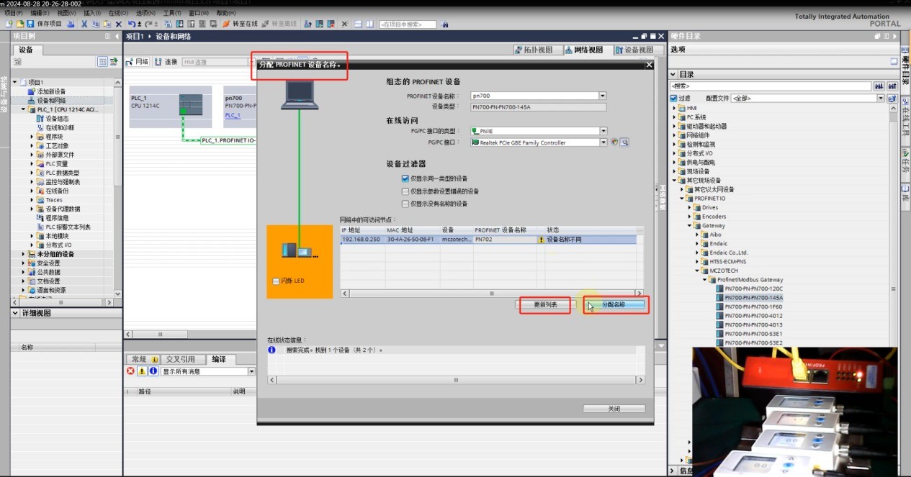The height and width of the screenshot is (477, 911).
Task: Click the Print icon in the main toolbar
Action: 71,24
